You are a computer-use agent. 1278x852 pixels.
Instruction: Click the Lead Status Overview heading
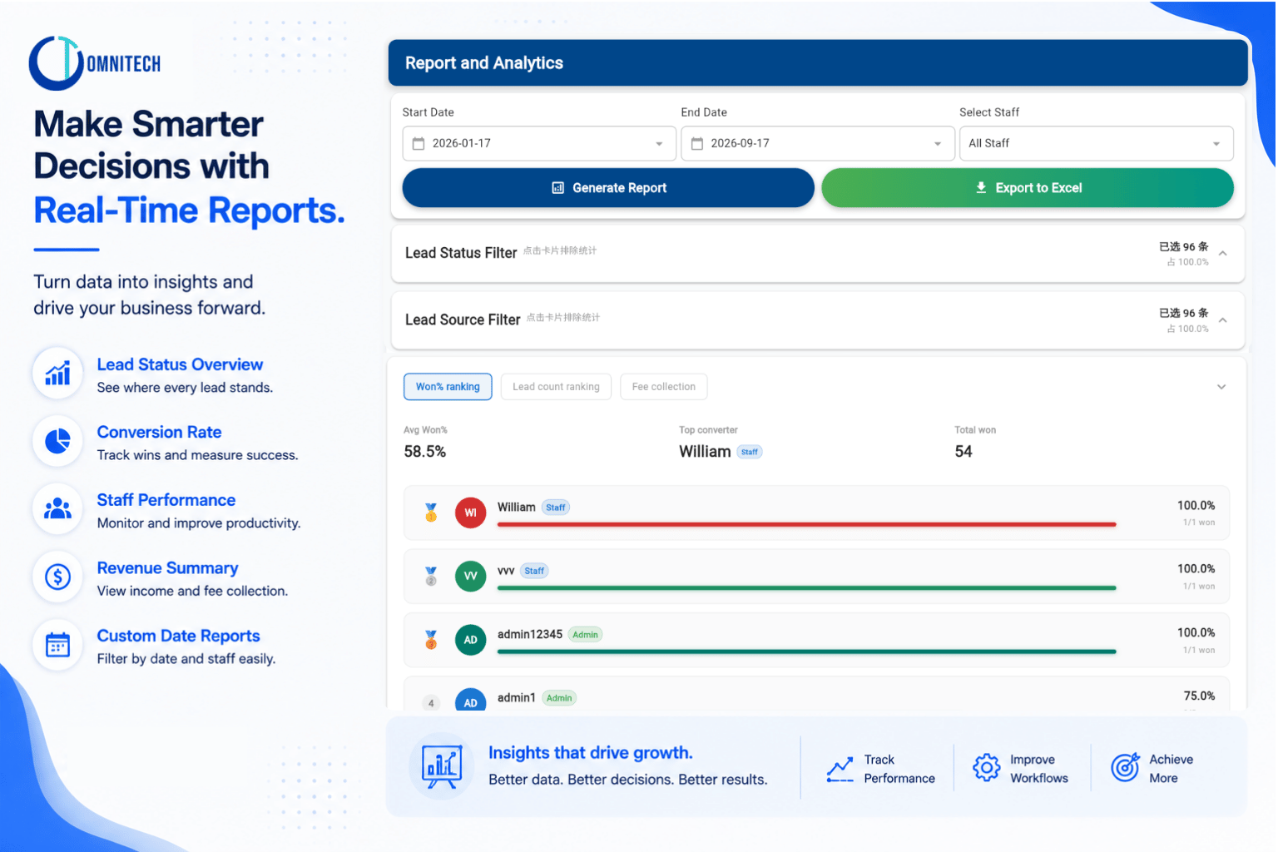[180, 364]
